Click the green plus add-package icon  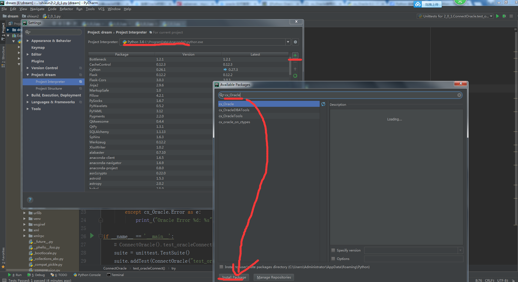(295, 55)
